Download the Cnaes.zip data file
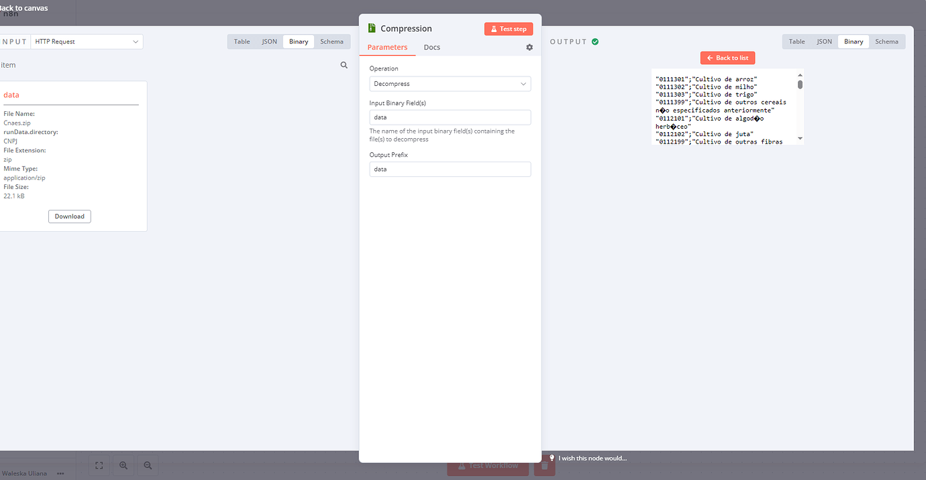 70,216
